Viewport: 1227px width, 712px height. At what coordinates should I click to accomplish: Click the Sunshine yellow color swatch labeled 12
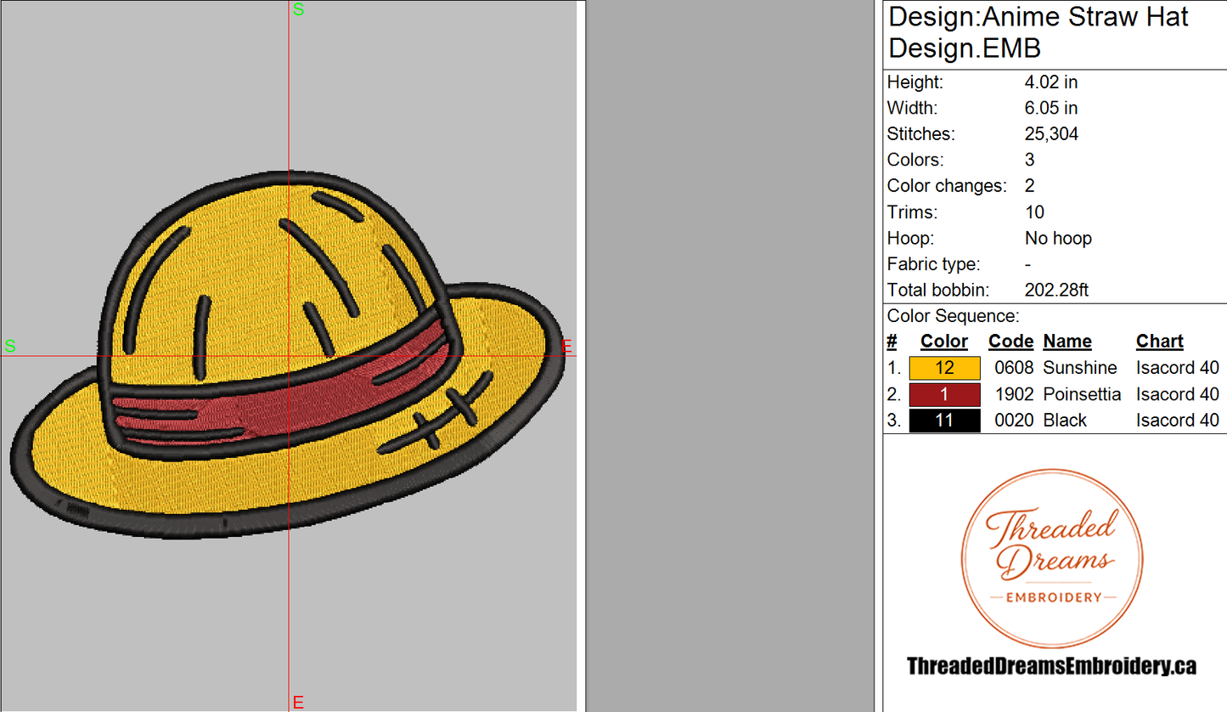[944, 368]
